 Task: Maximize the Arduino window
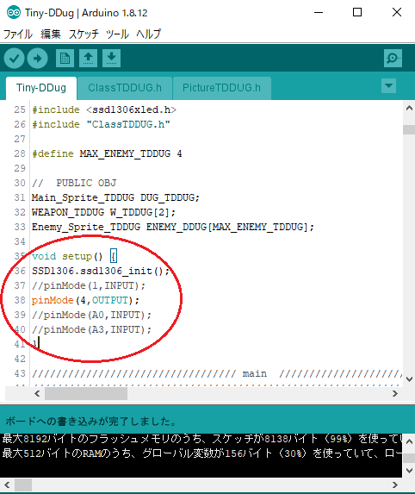pos(357,13)
